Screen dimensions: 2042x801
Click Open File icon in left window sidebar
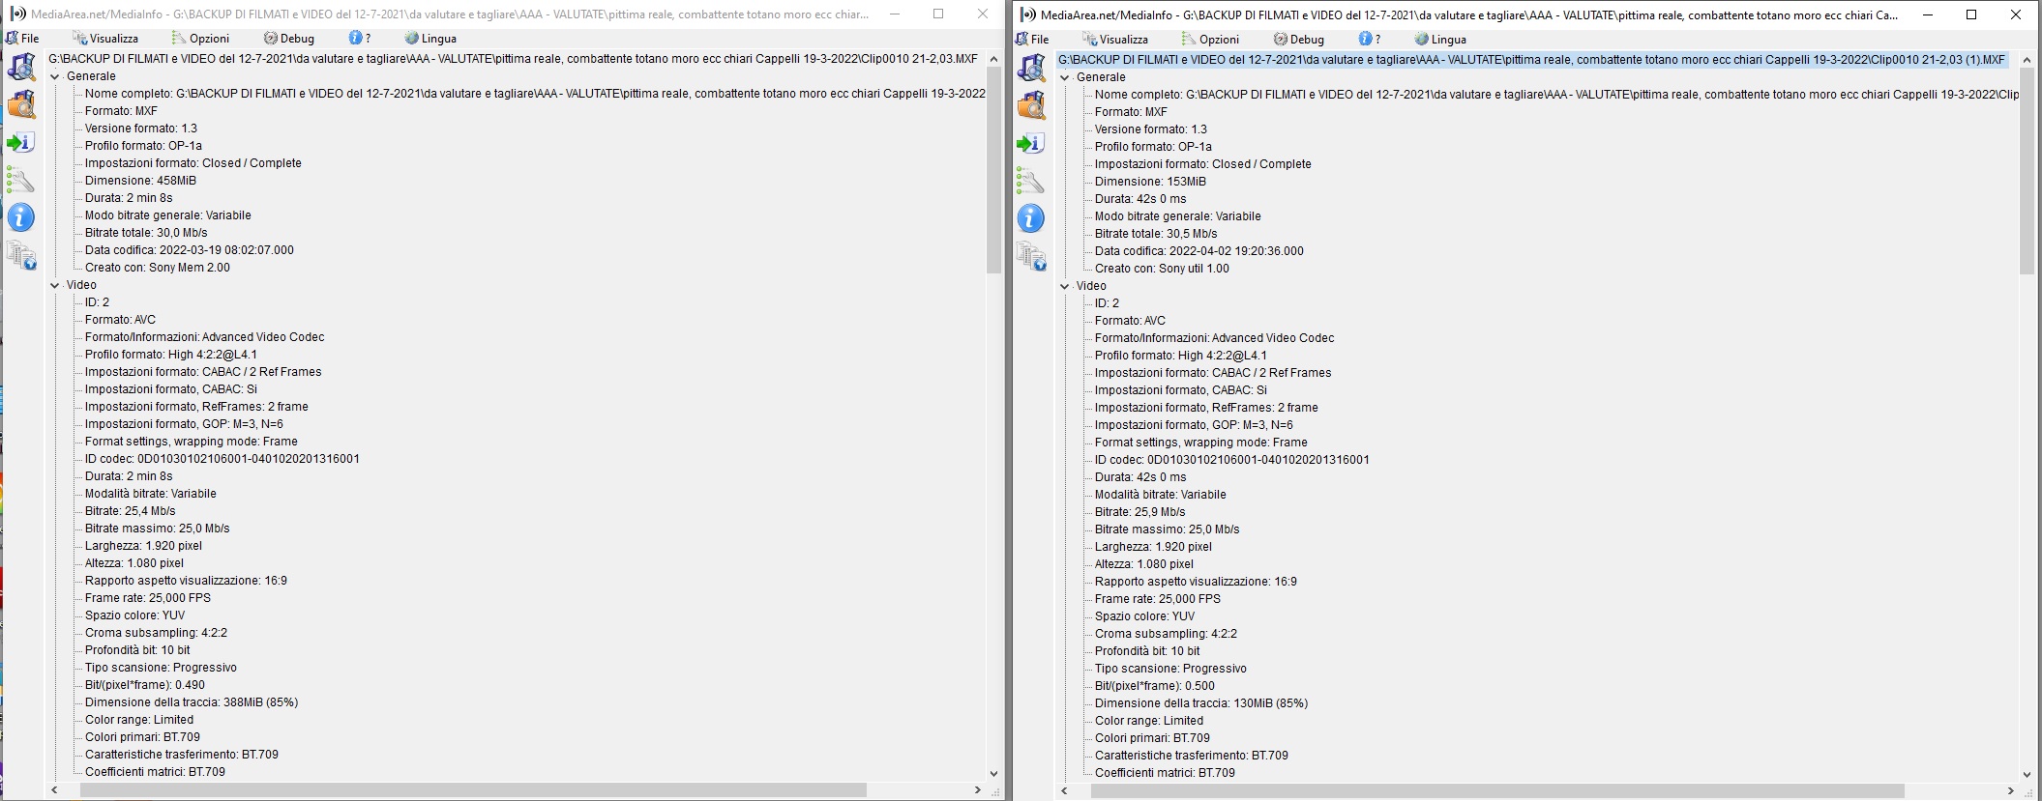pos(21,67)
